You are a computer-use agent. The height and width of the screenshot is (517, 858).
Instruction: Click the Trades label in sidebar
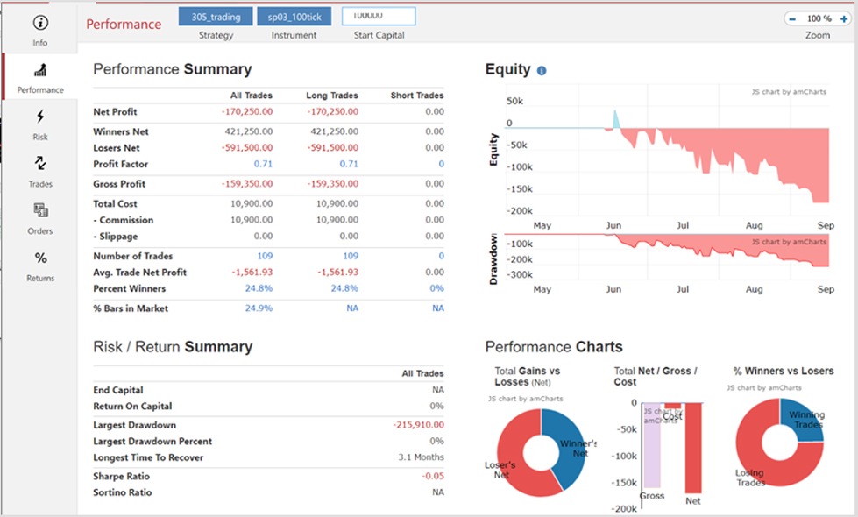coord(40,184)
